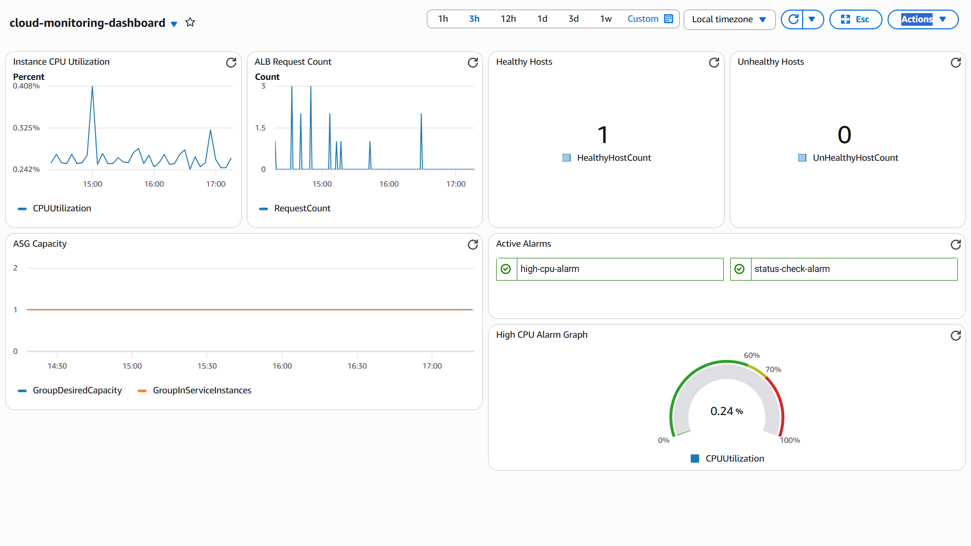The width and height of the screenshot is (971, 546).
Task: Refresh the Healthy Hosts widget
Action: pos(714,63)
